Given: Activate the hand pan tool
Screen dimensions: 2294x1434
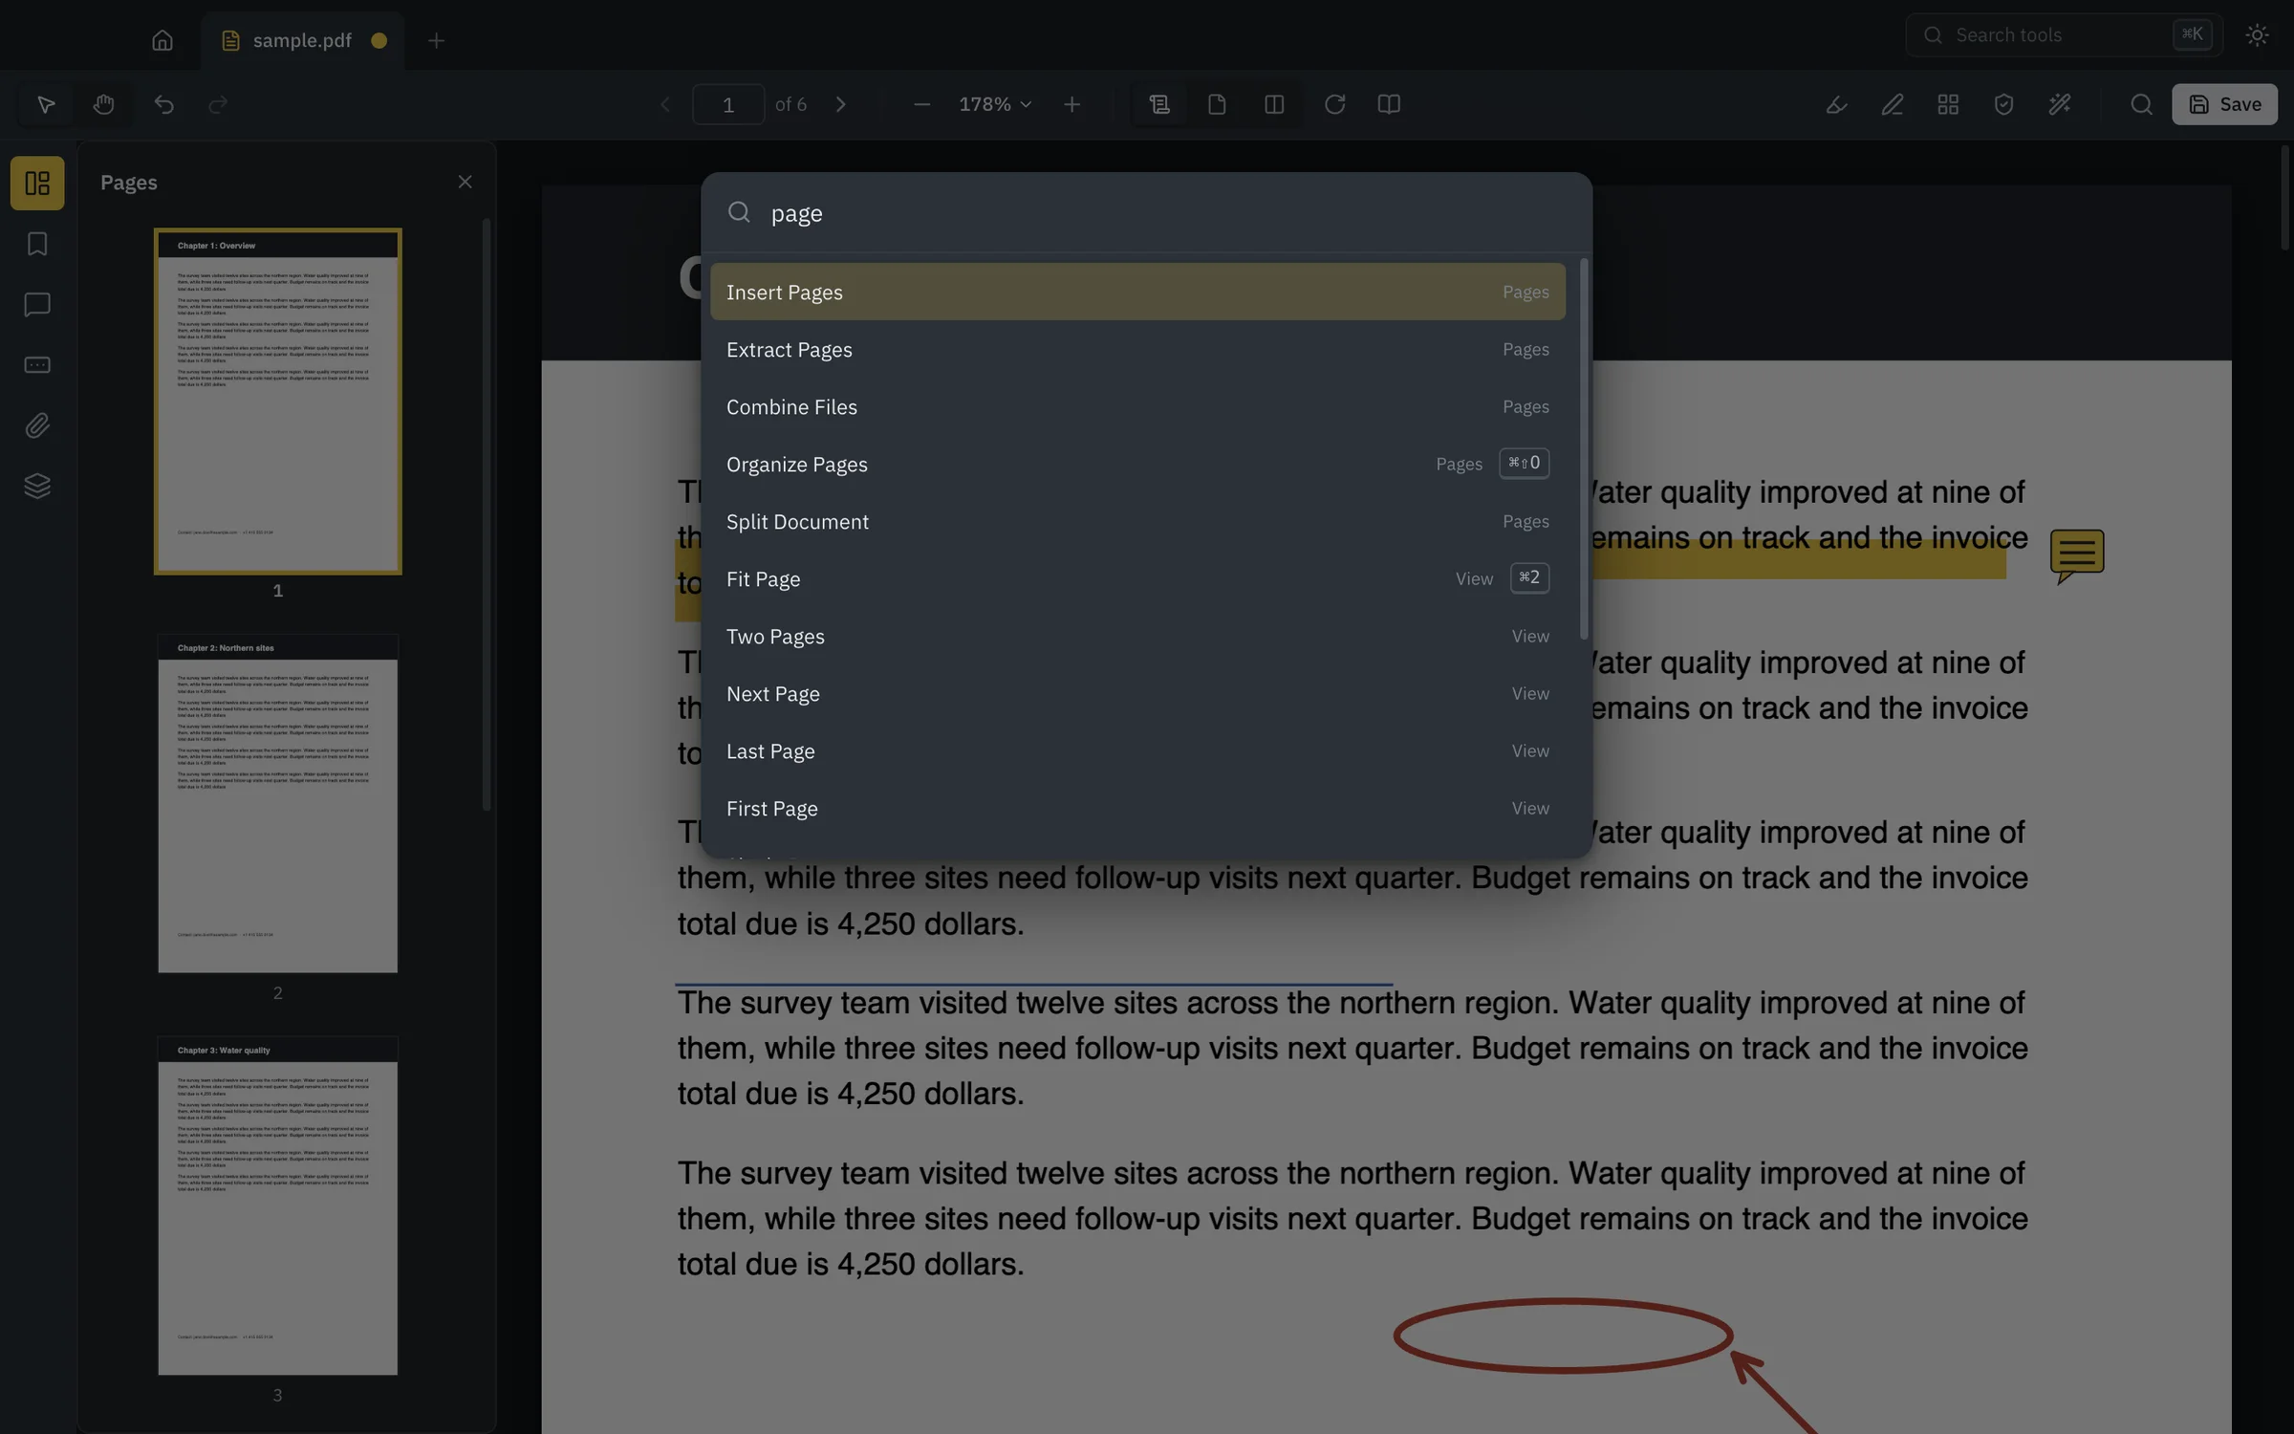Looking at the screenshot, I should point(103,104).
